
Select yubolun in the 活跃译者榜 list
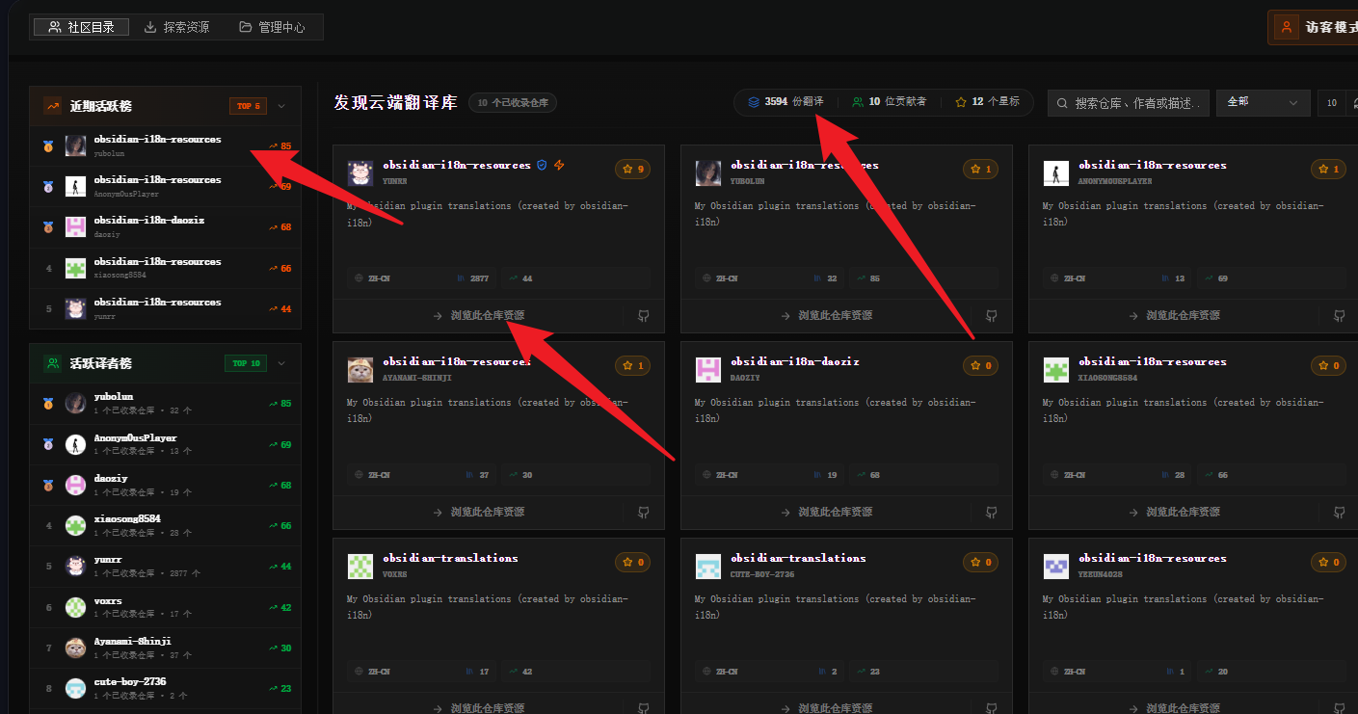coord(114,397)
